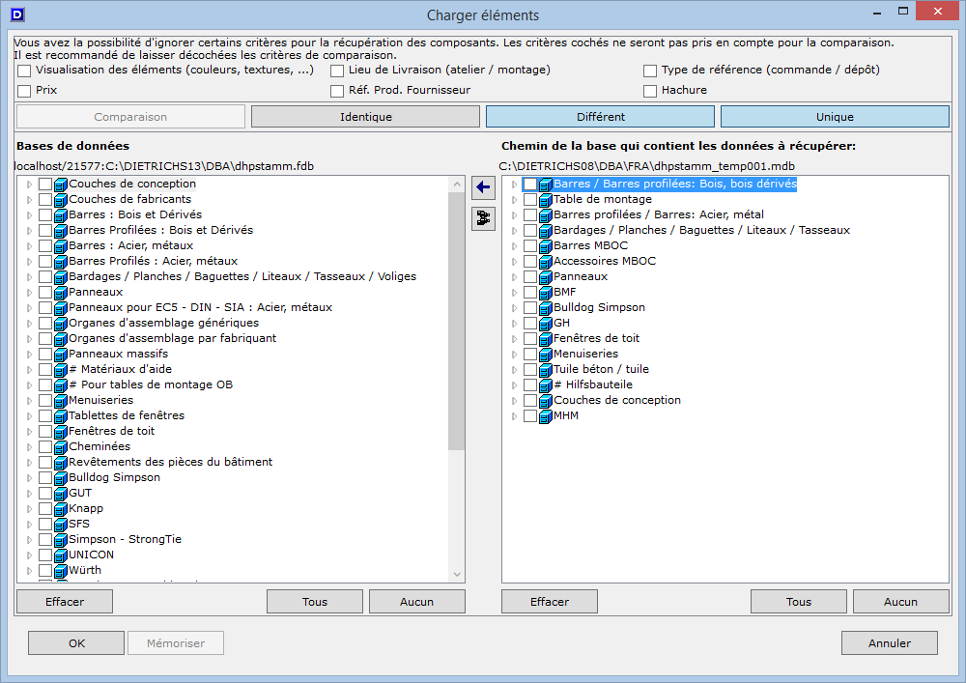The image size is (966, 683).
Task: Expand the Menuiseries node in left tree
Action: click(30, 401)
